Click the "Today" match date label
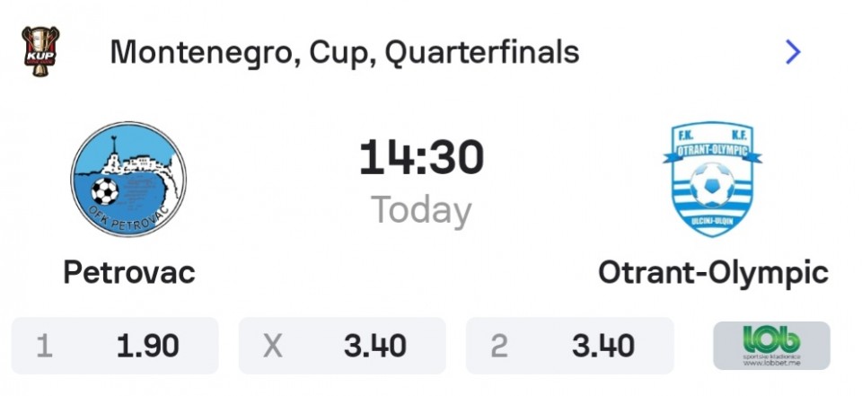This screenshot has width=862, height=396. pyautogui.click(x=421, y=211)
